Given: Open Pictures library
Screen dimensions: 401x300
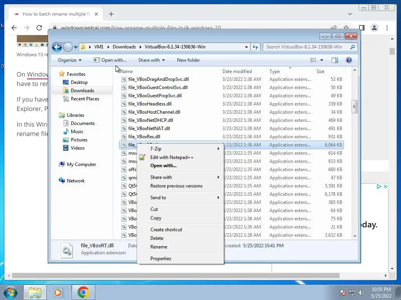Looking at the screenshot, I should coord(79,140).
